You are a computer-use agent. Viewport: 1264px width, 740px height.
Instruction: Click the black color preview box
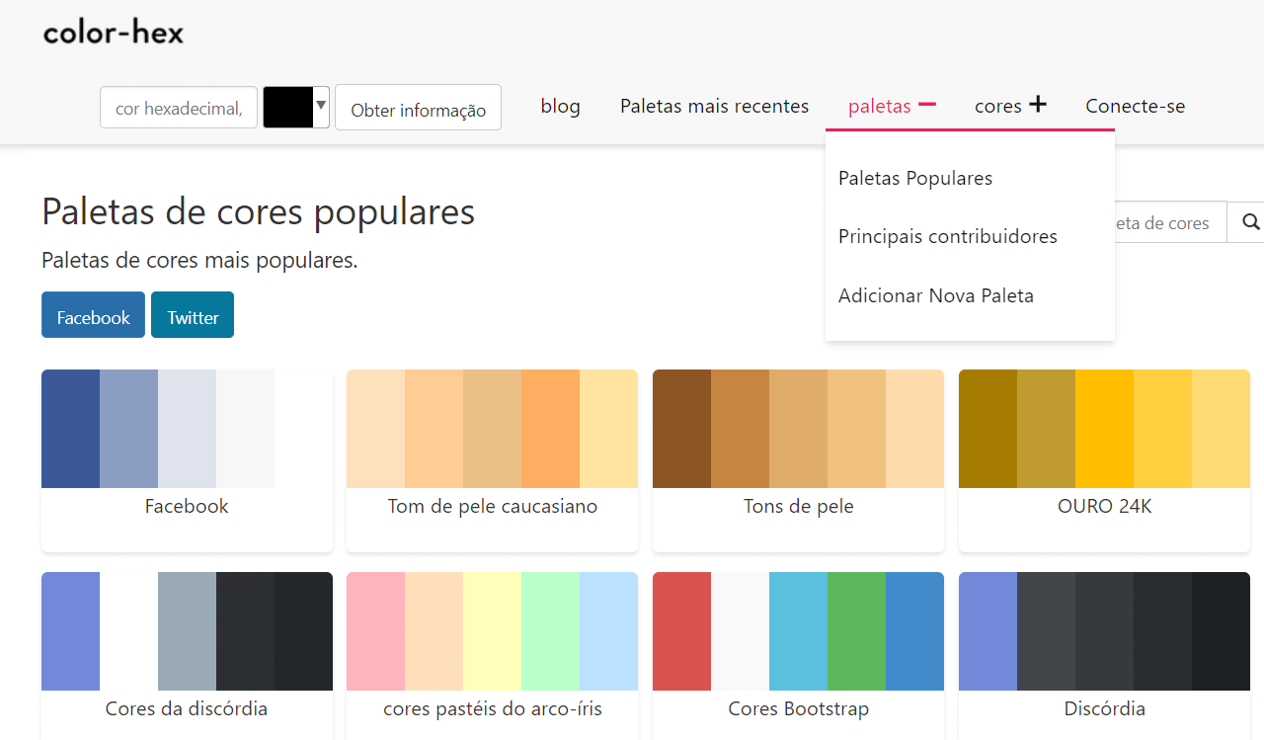(286, 106)
